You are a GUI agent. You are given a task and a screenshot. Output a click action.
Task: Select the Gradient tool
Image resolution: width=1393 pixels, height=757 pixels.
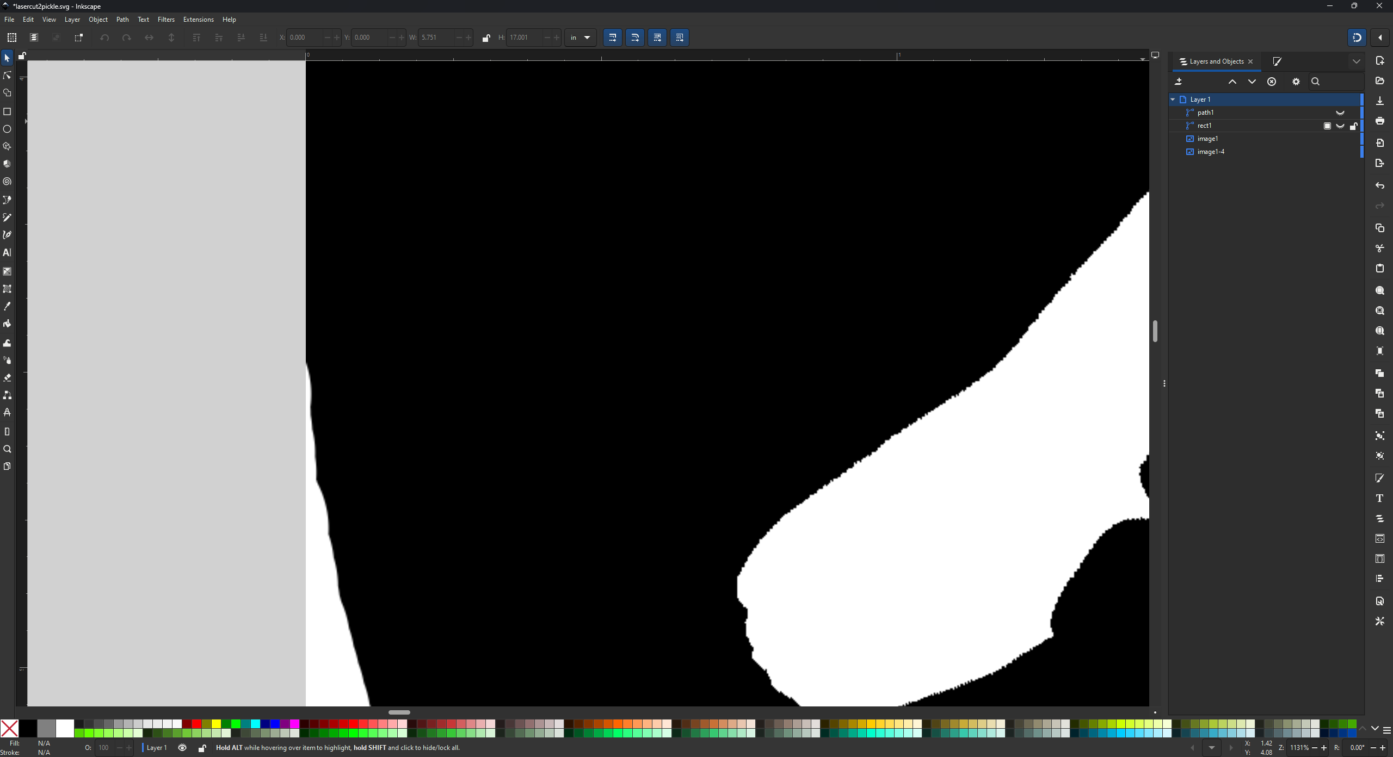click(7, 271)
